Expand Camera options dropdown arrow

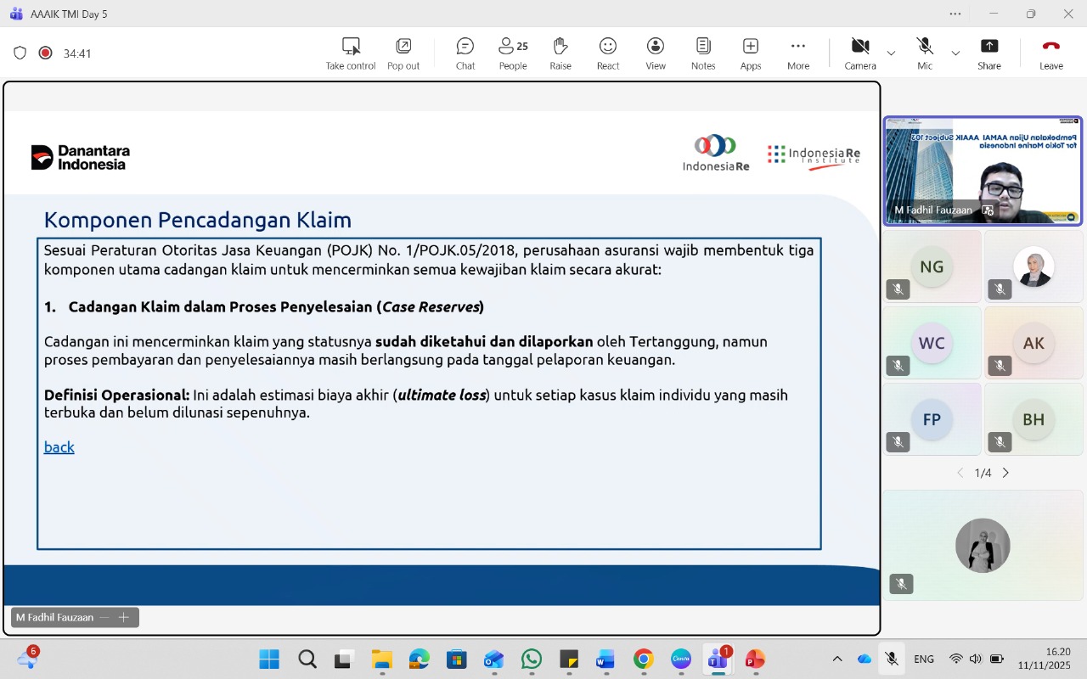click(891, 53)
